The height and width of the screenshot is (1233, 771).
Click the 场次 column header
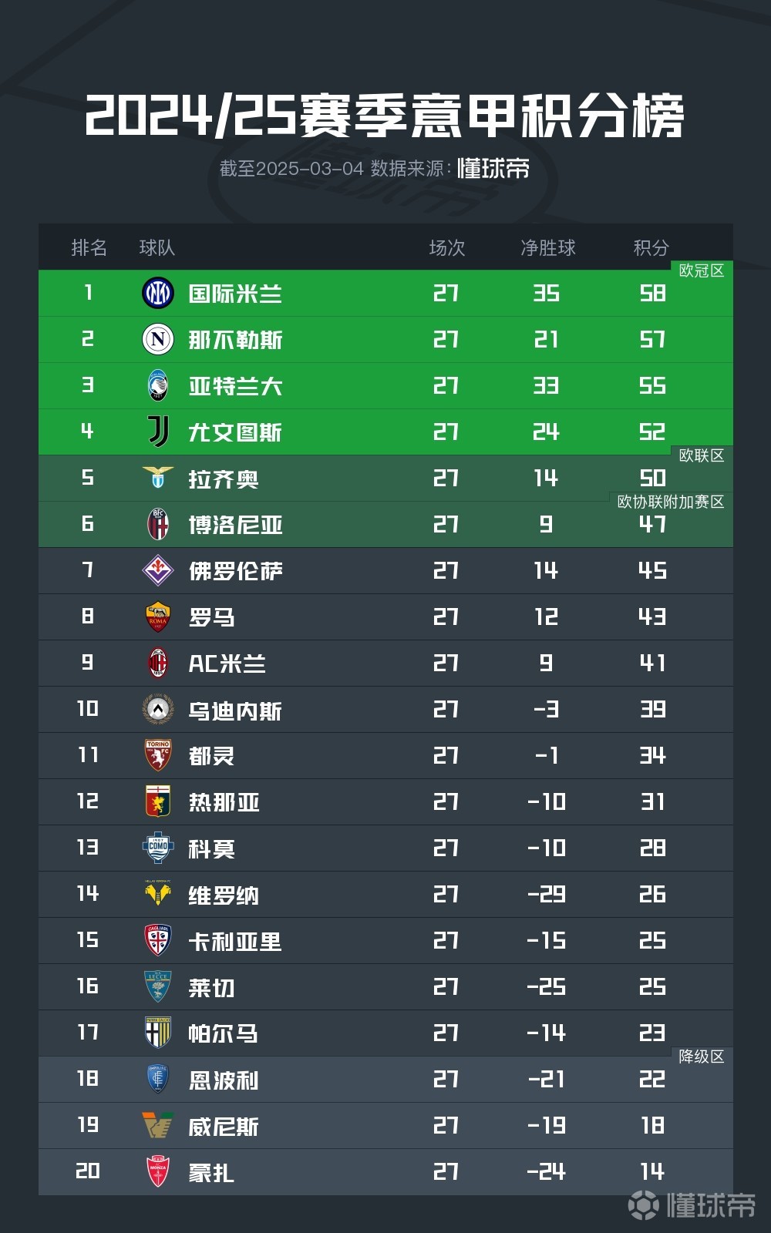(446, 247)
